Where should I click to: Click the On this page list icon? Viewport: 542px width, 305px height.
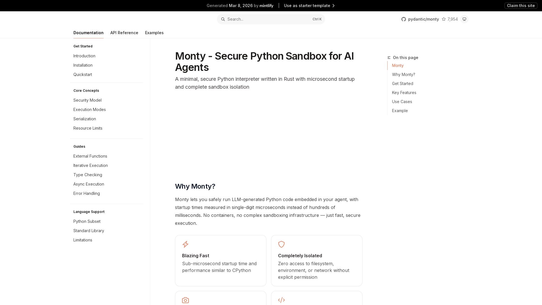pos(389,58)
